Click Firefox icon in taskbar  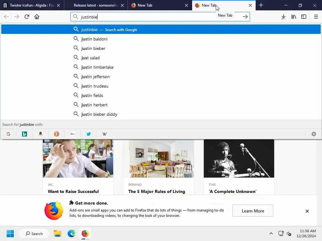85,233
